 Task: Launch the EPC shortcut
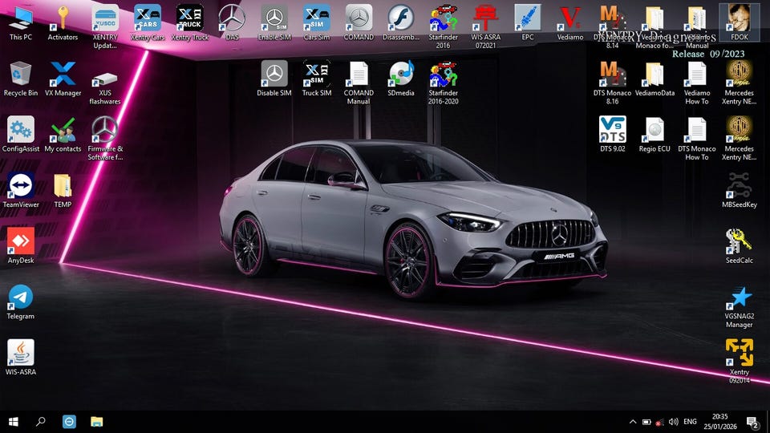(x=528, y=22)
